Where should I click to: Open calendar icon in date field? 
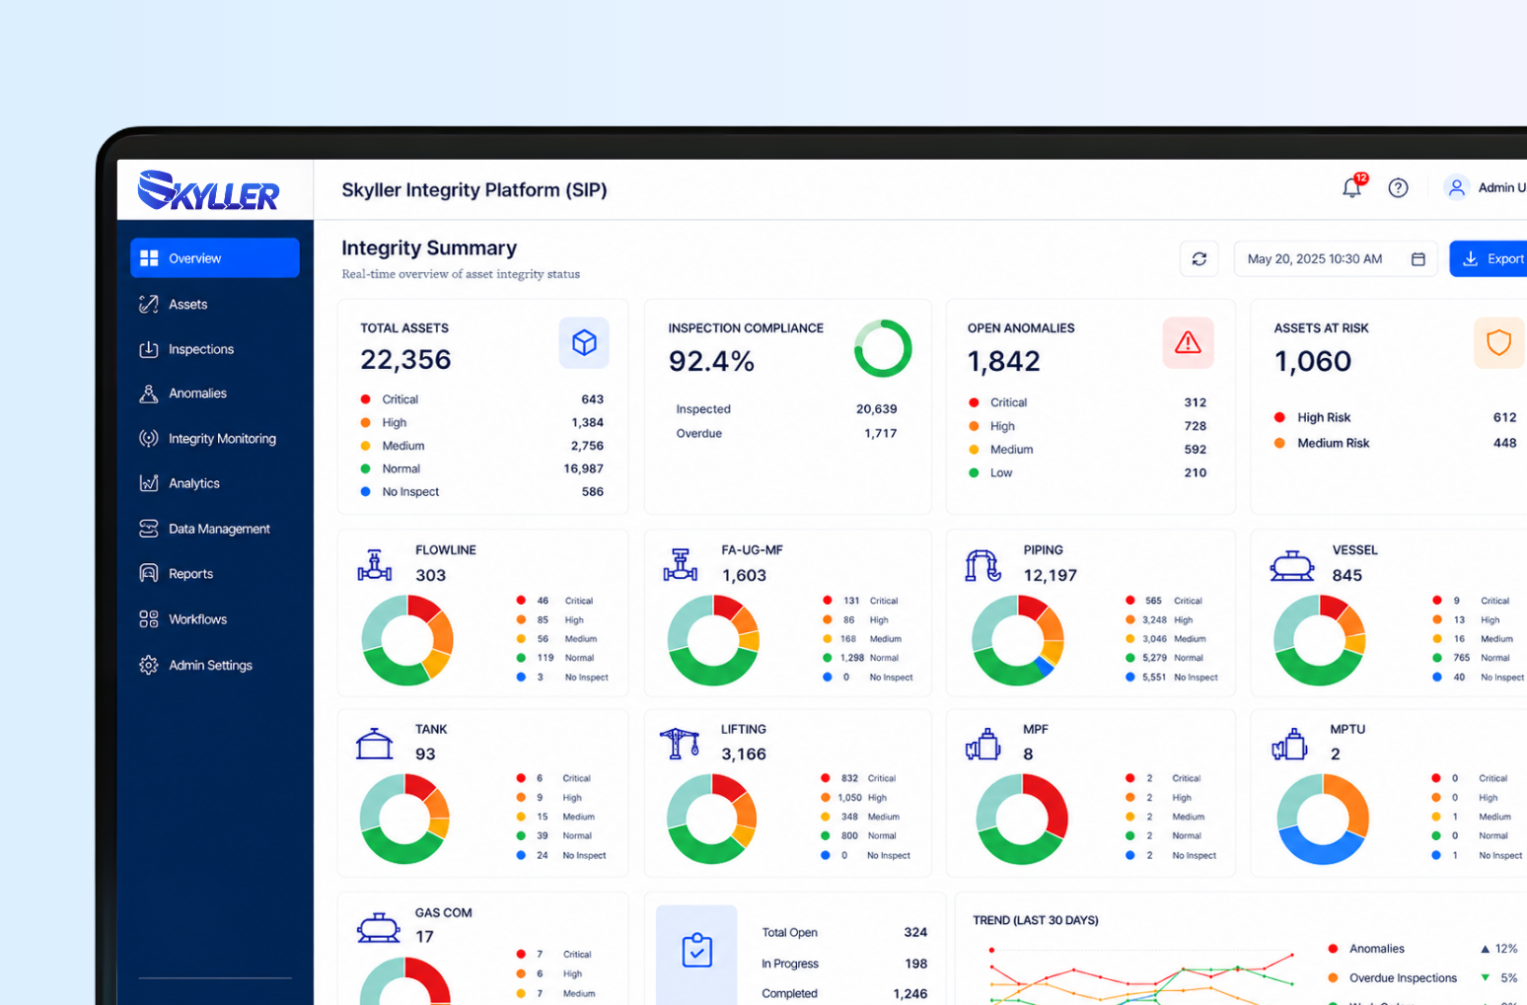pos(1418,258)
